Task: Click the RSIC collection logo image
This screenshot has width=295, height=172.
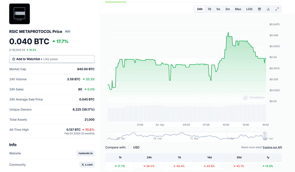Action: click(20, 14)
